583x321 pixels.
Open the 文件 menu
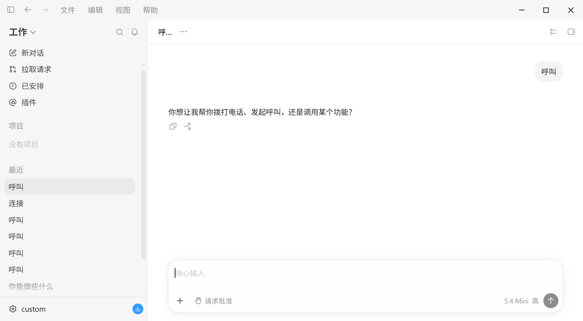[x=68, y=10]
